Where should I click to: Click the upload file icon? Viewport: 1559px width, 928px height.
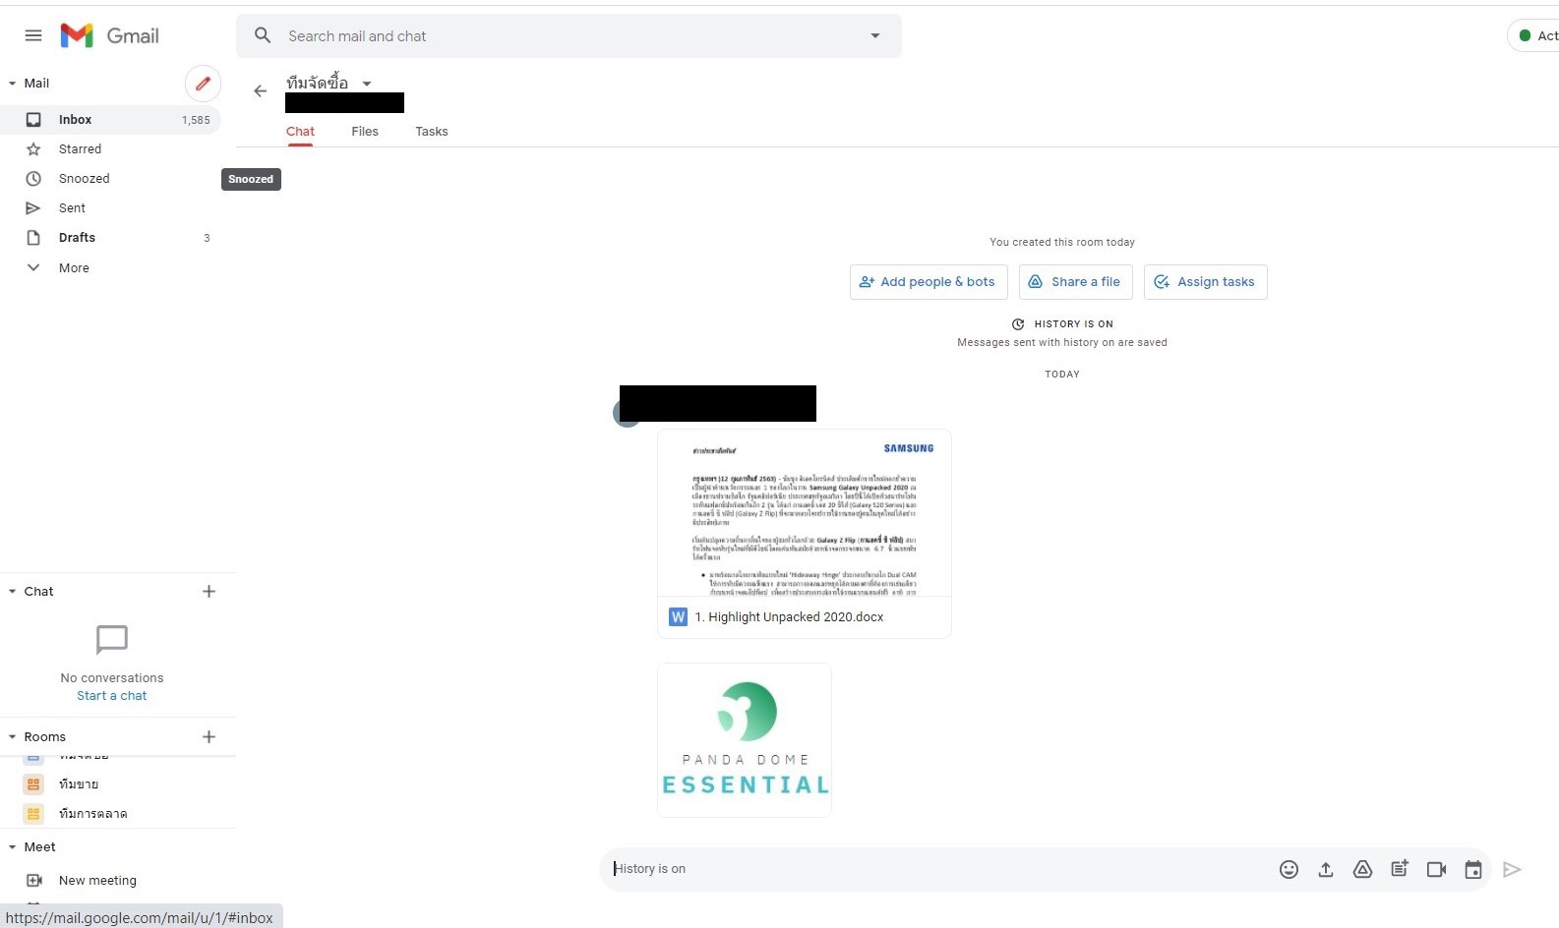click(x=1326, y=869)
